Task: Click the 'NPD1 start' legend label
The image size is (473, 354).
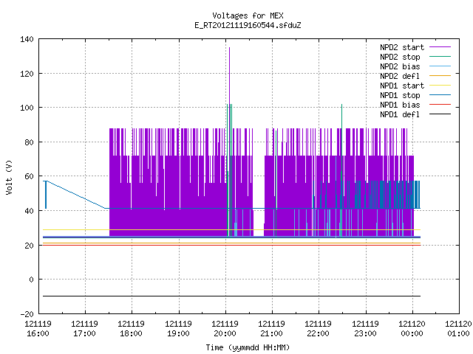Action: [x=402, y=86]
